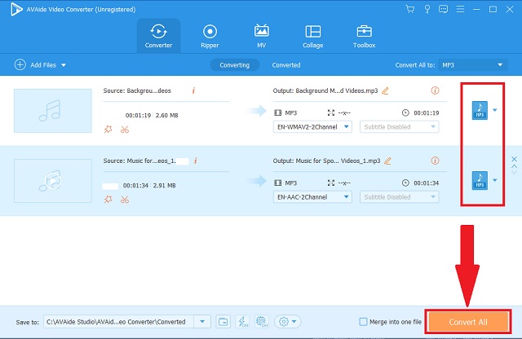This screenshot has height=339, width=522.
Task: Show the Converting list
Action: [x=234, y=65]
